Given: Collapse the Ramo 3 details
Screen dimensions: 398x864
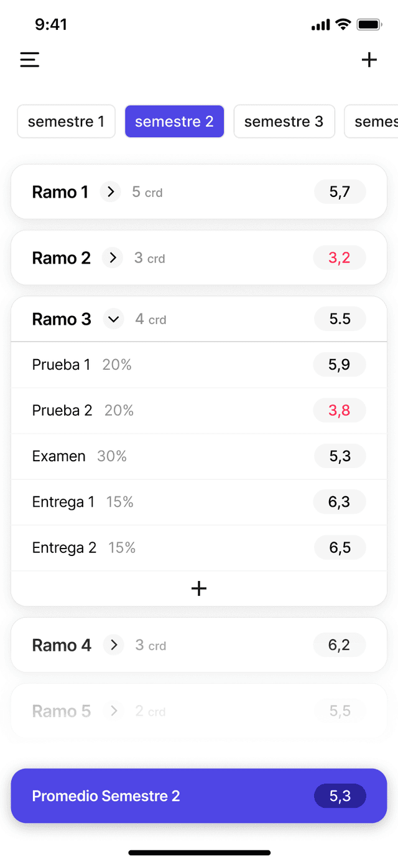Looking at the screenshot, I should 113,319.
